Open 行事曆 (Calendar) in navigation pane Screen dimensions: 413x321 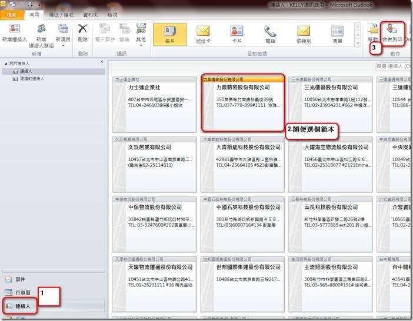[23, 293]
